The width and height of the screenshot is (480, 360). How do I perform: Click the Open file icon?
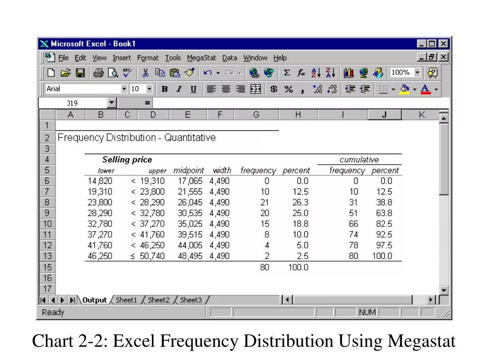pos(66,73)
